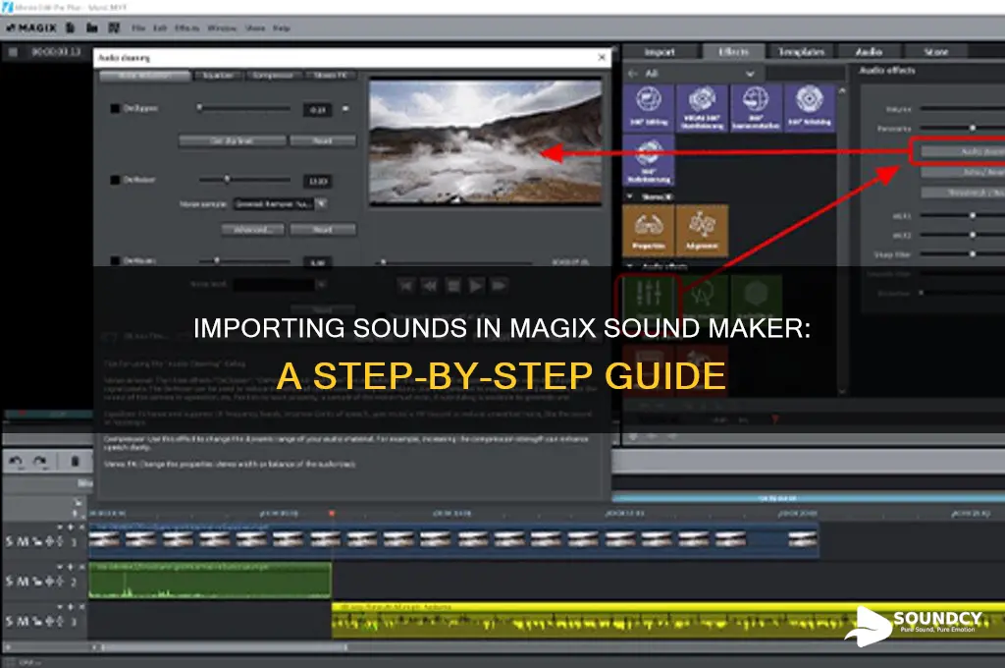The width and height of the screenshot is (1005, 668).
Task: Mute the yellow audio track 3
Action: click(x=23, y=621)
